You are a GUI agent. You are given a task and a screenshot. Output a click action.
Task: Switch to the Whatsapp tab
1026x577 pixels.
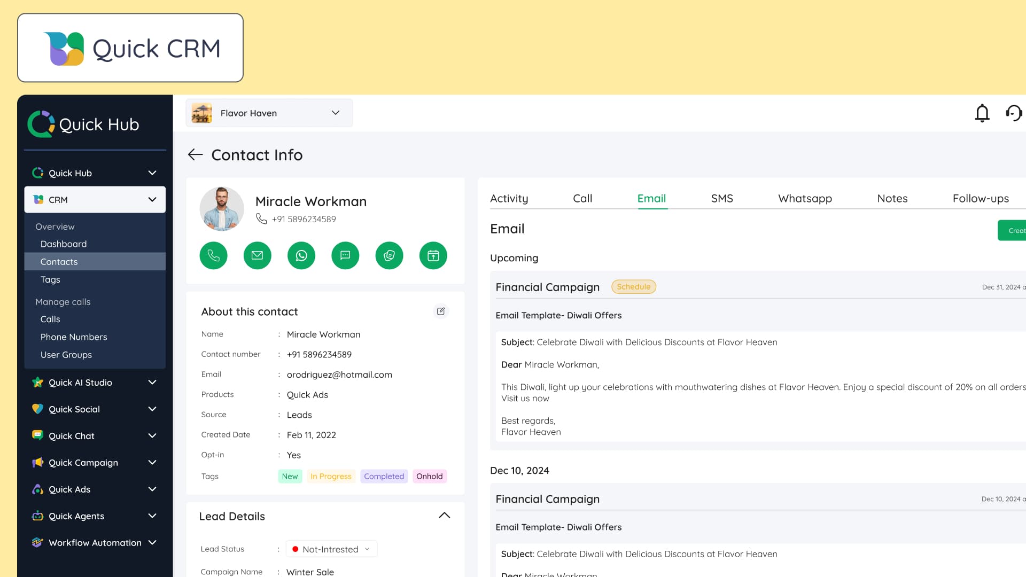point(805,198)
